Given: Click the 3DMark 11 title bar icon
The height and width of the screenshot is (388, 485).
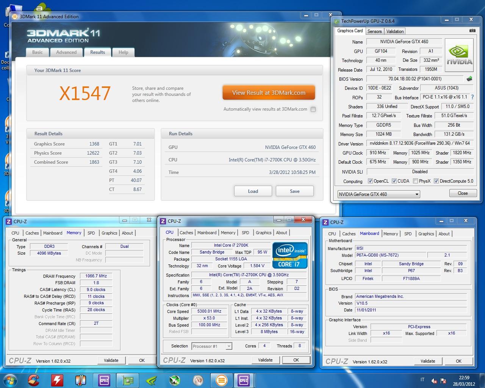Looking at the screenshot, I should click(15, 17).
